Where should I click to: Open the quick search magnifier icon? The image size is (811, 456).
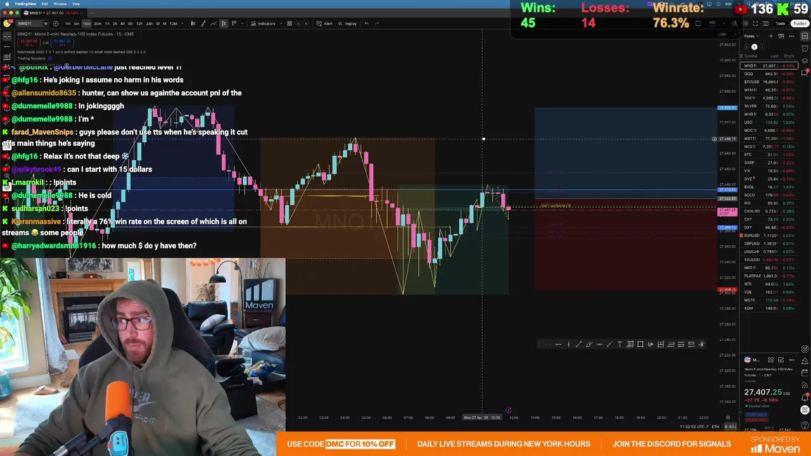pos(735,23)
